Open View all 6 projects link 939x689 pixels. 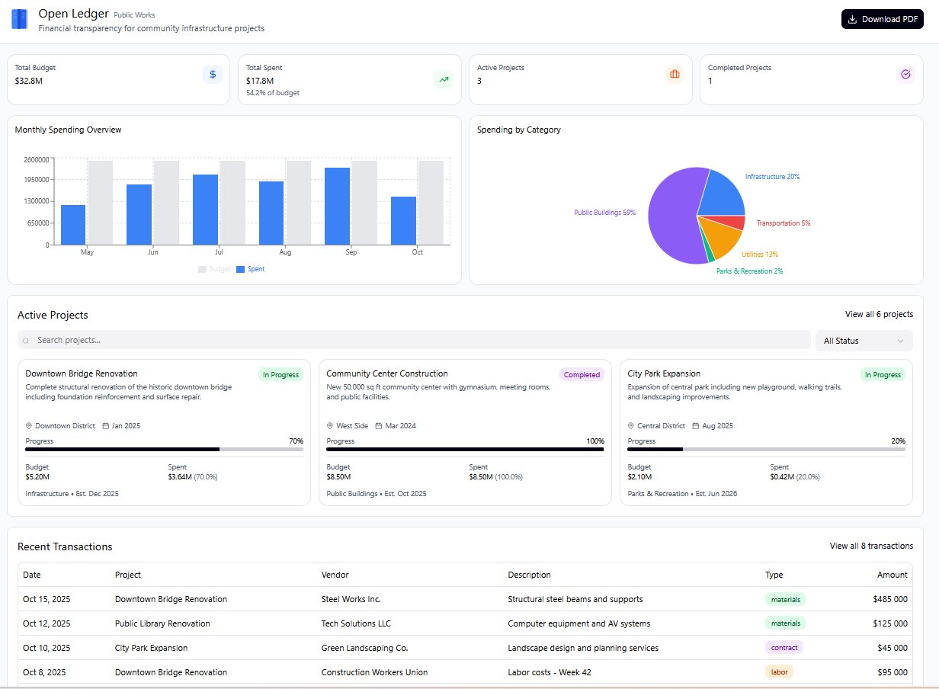click(878, 314)
